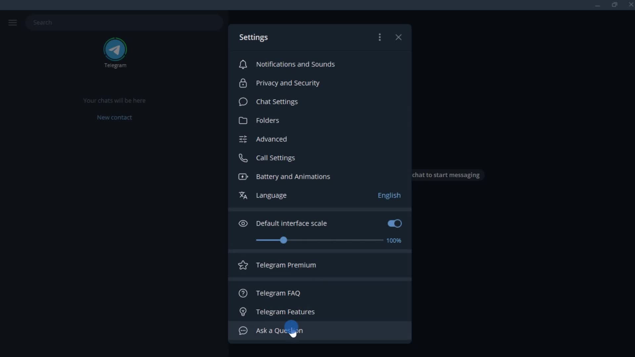Click the question mark icon for Telegram FAQ
The image size is (635, 357).
pyautogui.click(x=243, y=293)
